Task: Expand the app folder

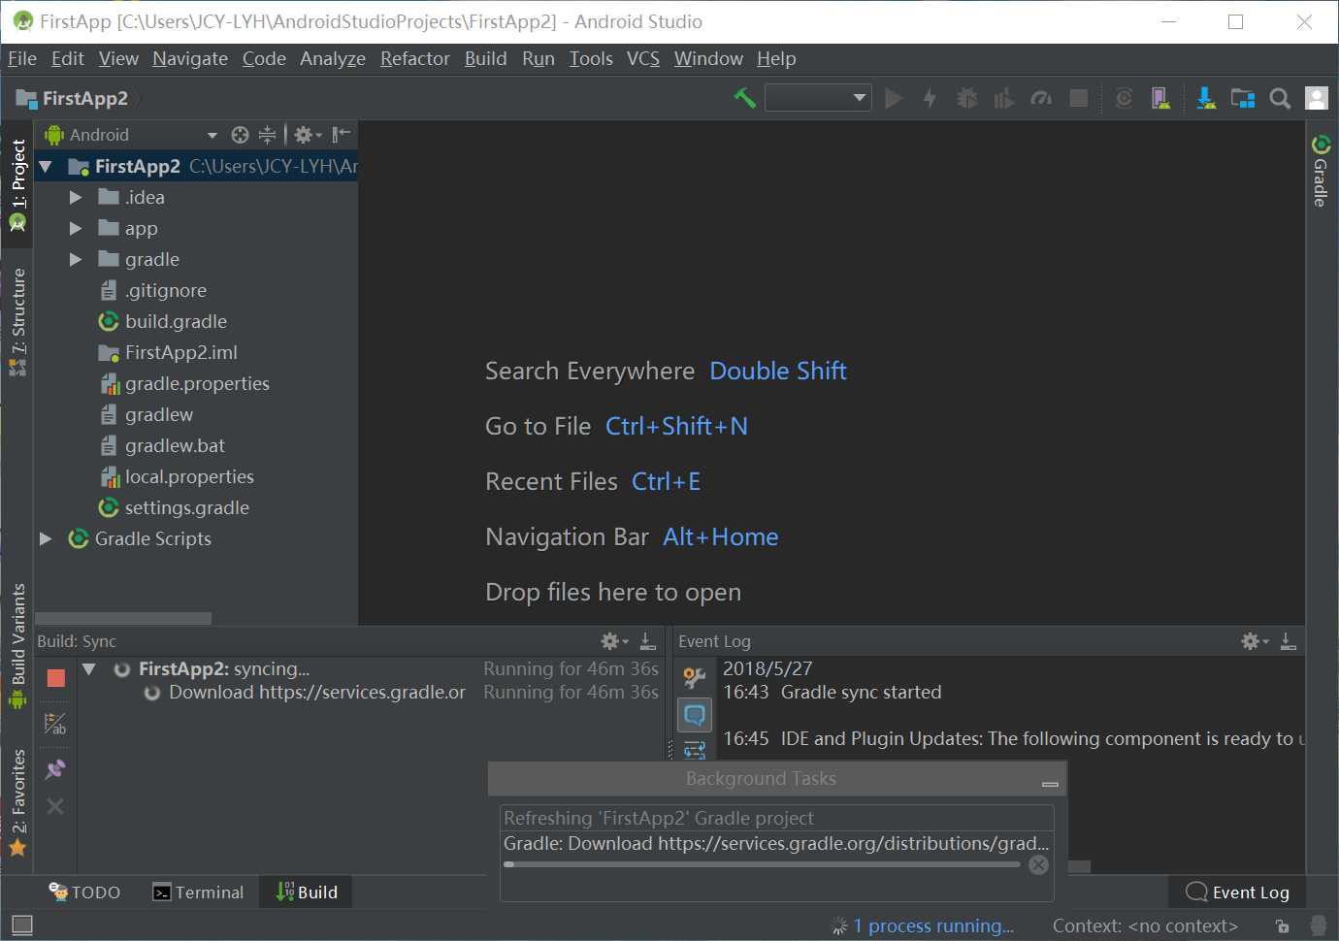Action: (76, 228)
